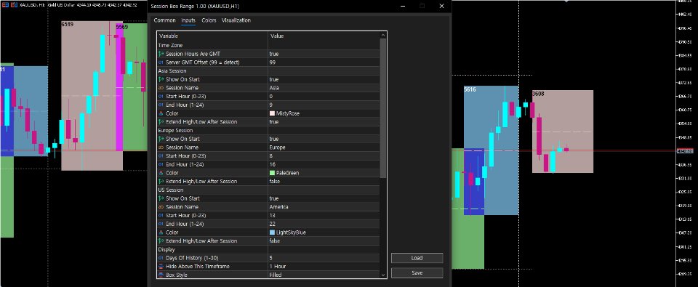Click the Save button
Viewport: 698px width, 287px height.
(417, 272)
